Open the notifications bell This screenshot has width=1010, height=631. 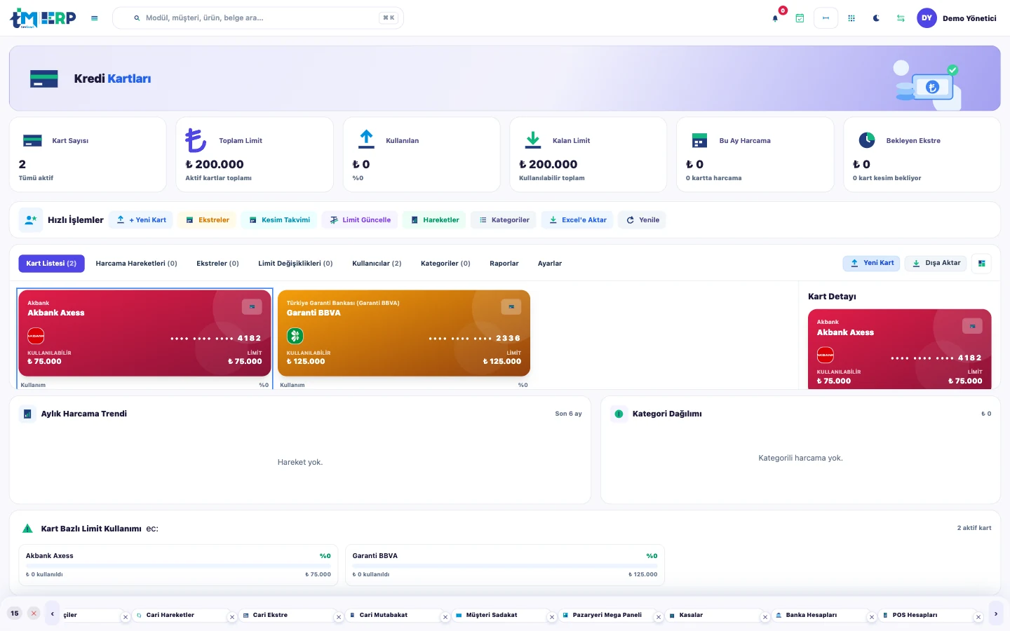click(x=775, y=18)
